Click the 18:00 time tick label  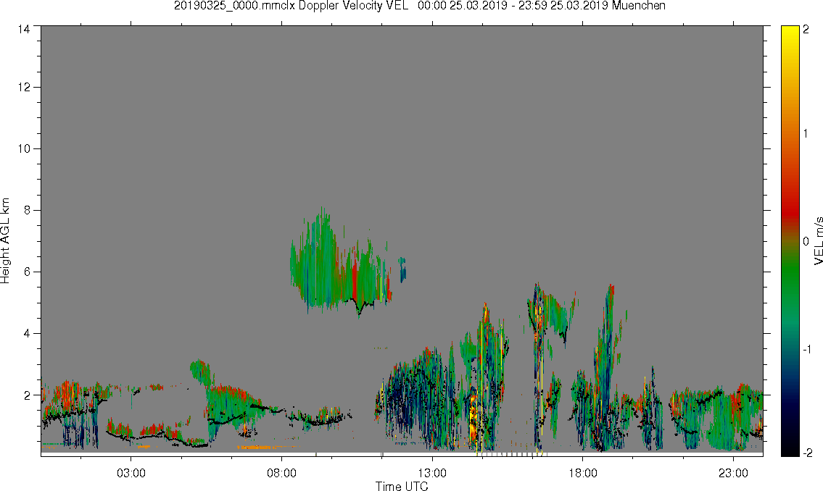click(x=582, y=473)
